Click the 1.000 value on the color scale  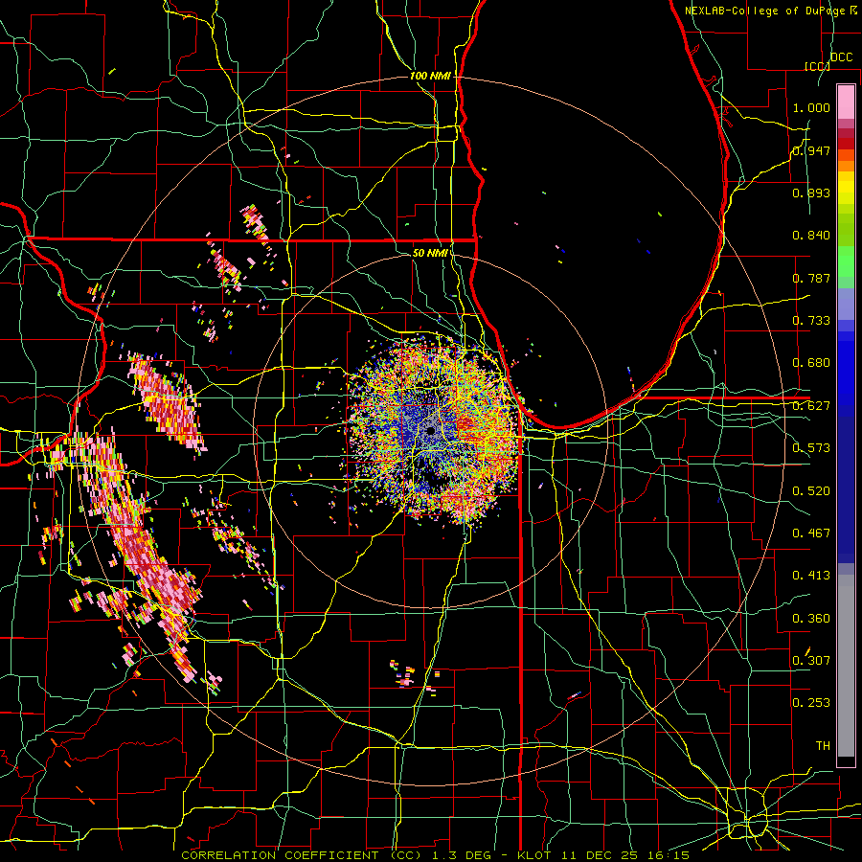pyautogui.click(x=811, y=107)
